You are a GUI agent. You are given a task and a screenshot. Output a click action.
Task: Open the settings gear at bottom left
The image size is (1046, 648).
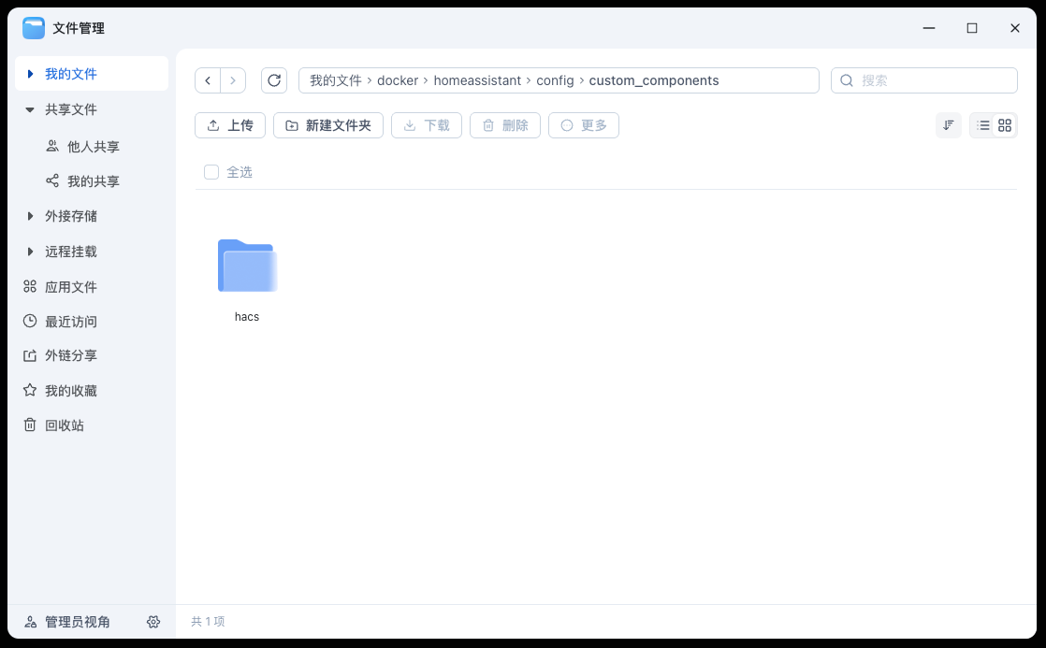click(x=153, y=622)
